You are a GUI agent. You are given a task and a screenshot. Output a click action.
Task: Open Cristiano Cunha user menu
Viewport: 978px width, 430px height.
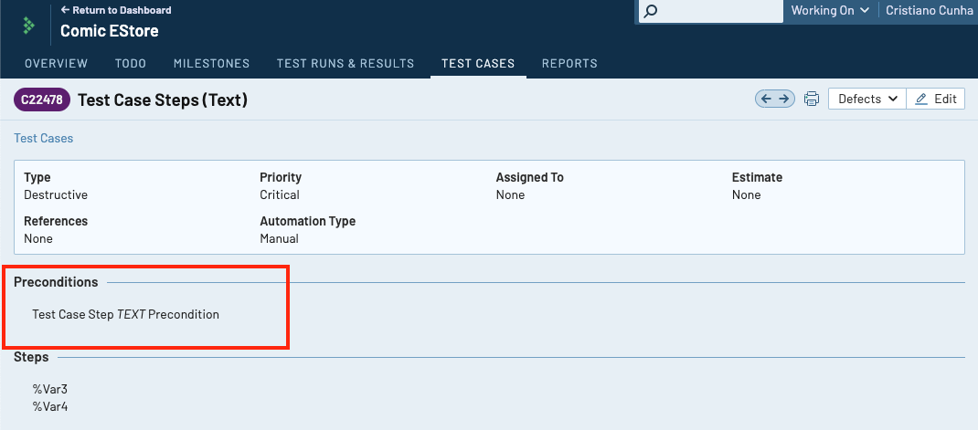930,10
